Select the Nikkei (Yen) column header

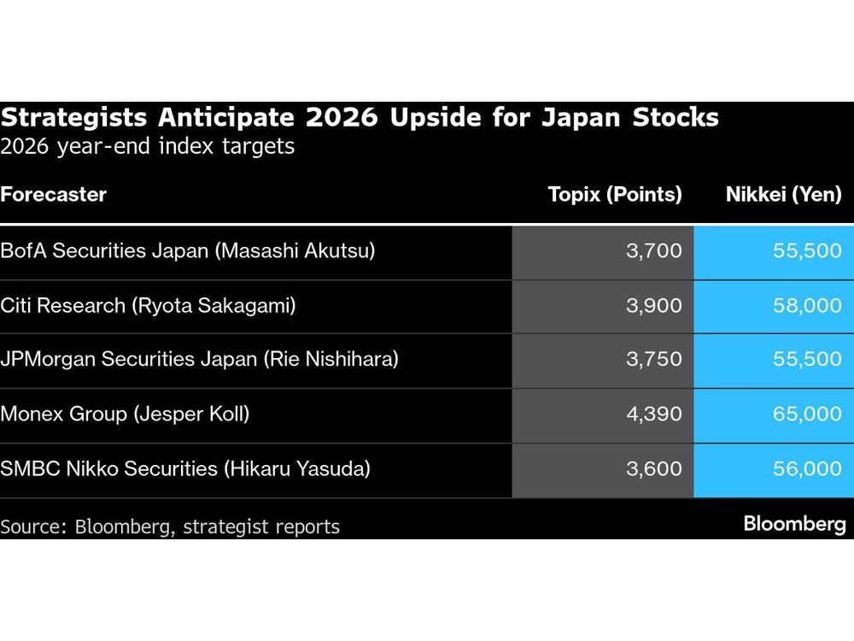point(783,194)
